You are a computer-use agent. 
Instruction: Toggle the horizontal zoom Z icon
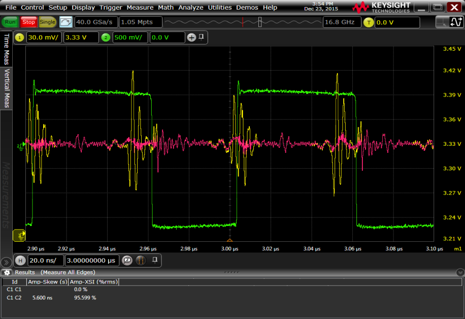pyautogui.click(x=127, y=261)
